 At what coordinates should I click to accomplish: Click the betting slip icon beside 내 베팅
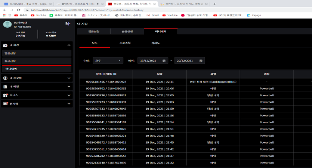tap(5, 87)
